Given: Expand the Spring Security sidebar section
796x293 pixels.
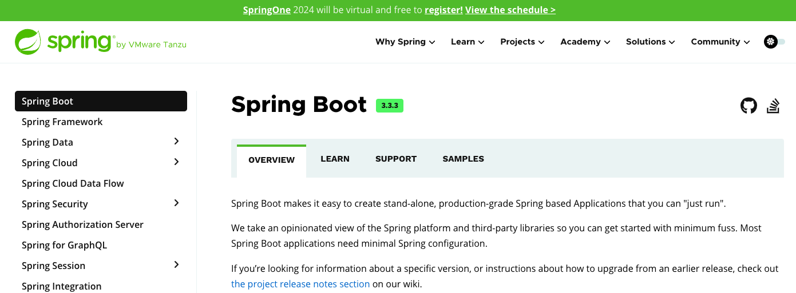Looking at the screenshot, I should click(176, 203).
